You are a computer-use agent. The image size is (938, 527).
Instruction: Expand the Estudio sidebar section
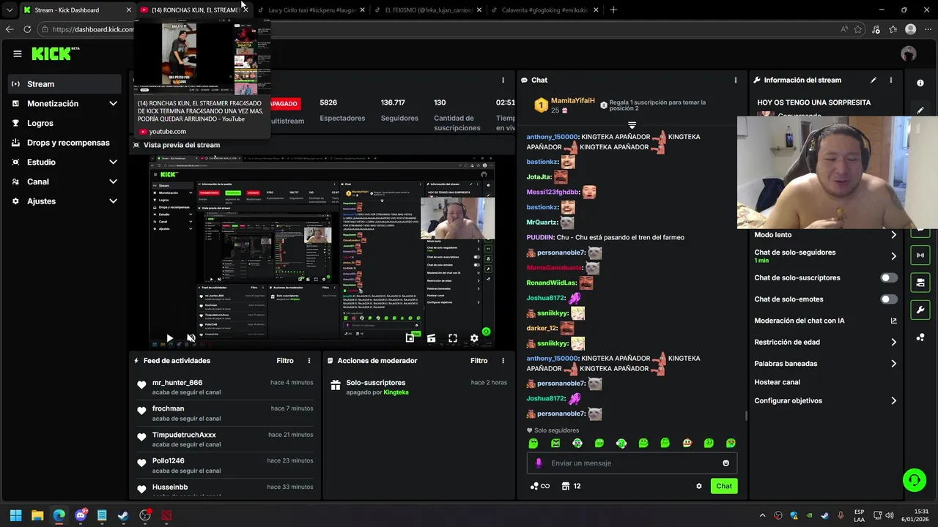(x=65, y=162)
